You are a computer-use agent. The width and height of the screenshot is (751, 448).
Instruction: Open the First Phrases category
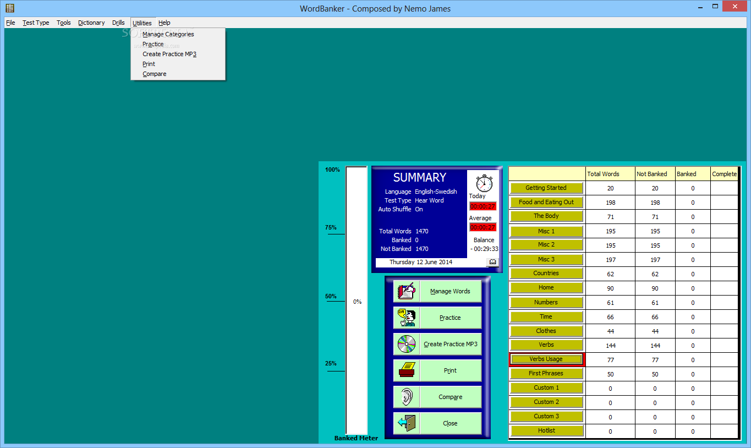[546, 374]
